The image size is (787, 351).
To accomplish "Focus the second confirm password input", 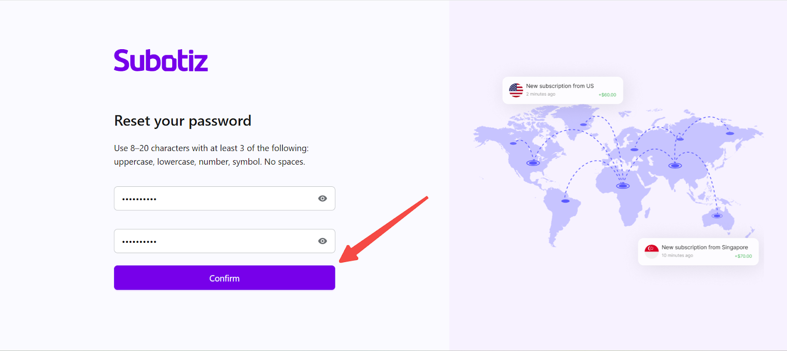I will coord(216,241).
